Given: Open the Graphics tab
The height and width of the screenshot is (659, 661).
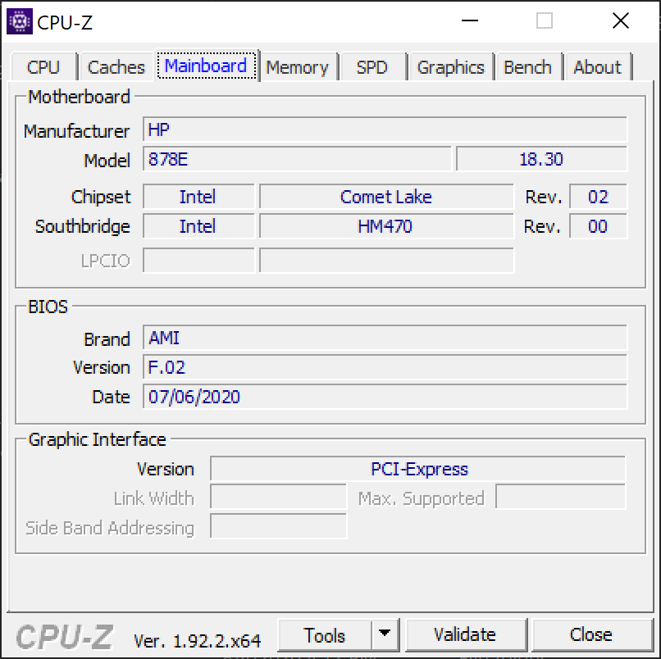Looking at the screenshot, I should pos(450,67).
